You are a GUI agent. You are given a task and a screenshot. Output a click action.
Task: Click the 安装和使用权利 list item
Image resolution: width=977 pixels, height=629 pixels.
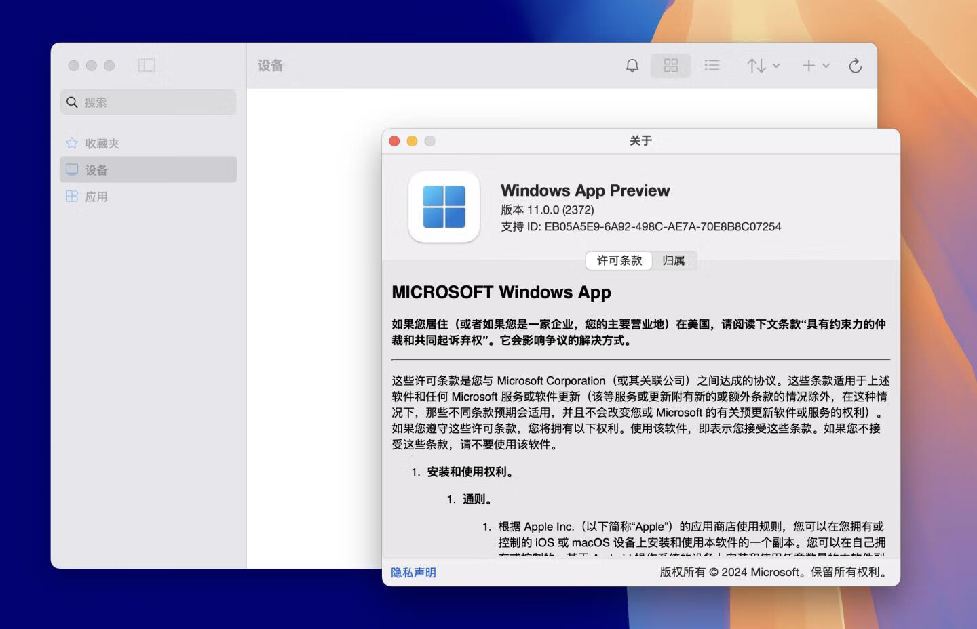coord(470,472)
